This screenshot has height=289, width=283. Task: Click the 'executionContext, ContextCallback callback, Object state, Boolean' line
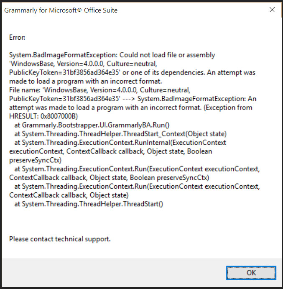(110, 151)
